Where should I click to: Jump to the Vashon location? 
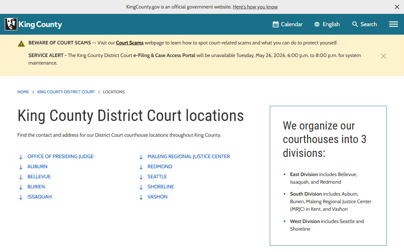[157, 197]
